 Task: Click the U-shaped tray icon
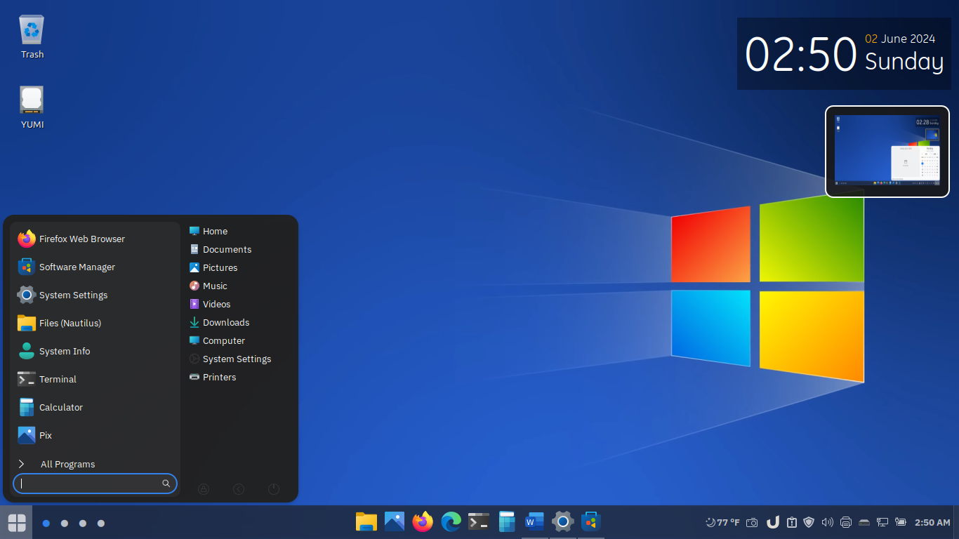pyautogui.click(x=773, y=523)
